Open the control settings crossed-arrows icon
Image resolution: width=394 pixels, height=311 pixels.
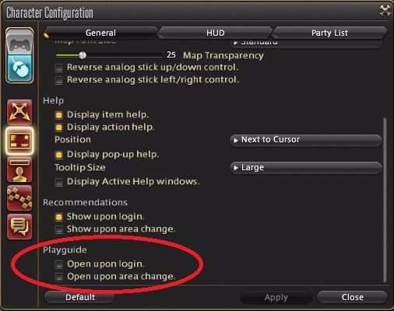[x=19, y=113]
